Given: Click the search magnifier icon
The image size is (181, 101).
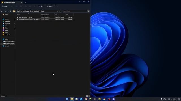Looking at the screenshot, I should coord(88,11).
